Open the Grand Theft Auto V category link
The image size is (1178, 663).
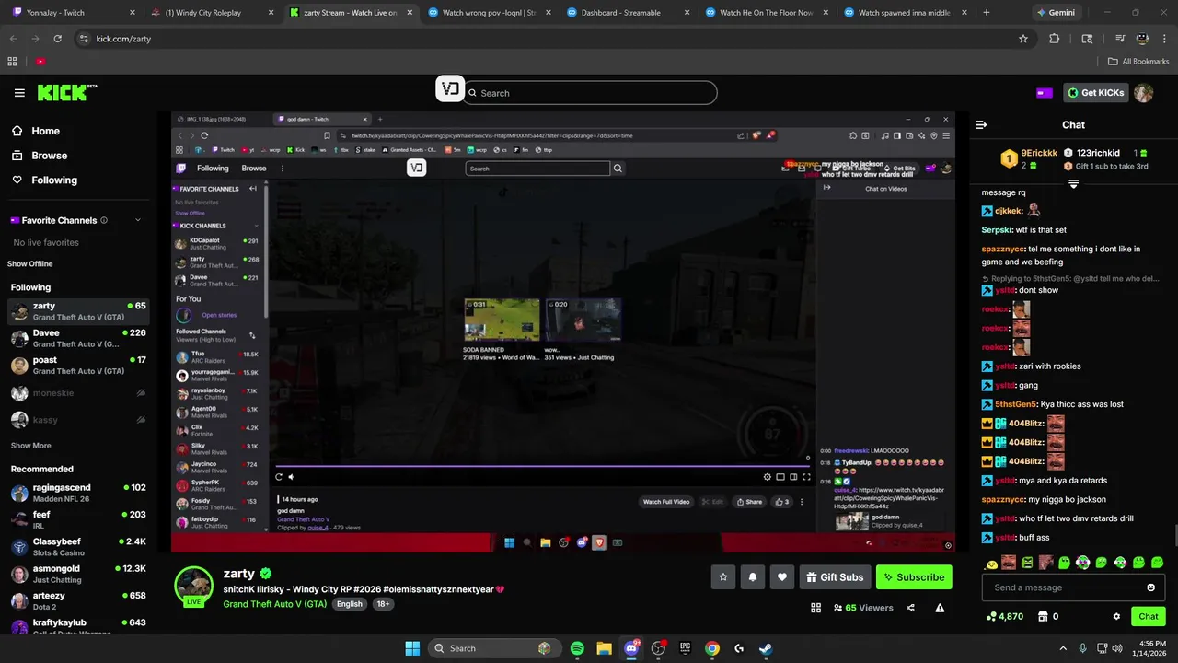click(274, 604)
